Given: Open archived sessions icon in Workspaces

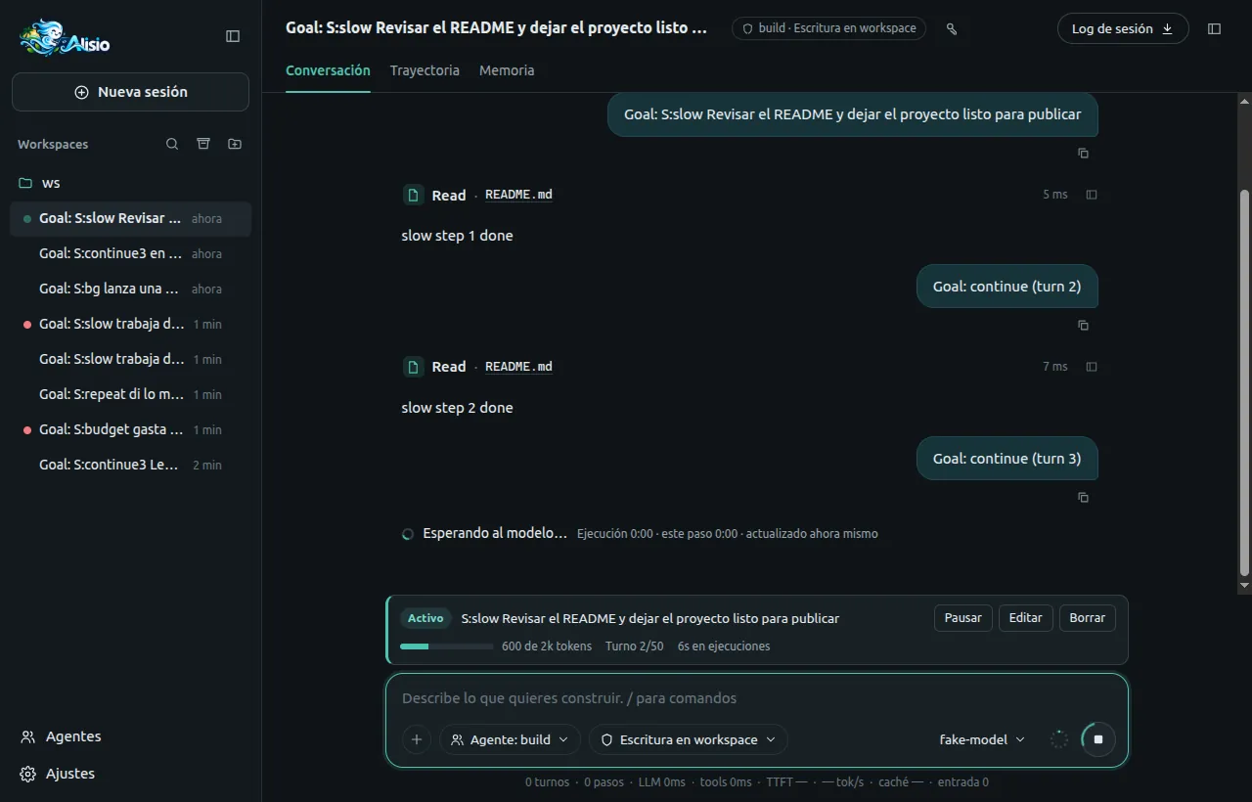Looking at the screenshot, I should click(203, 144).
